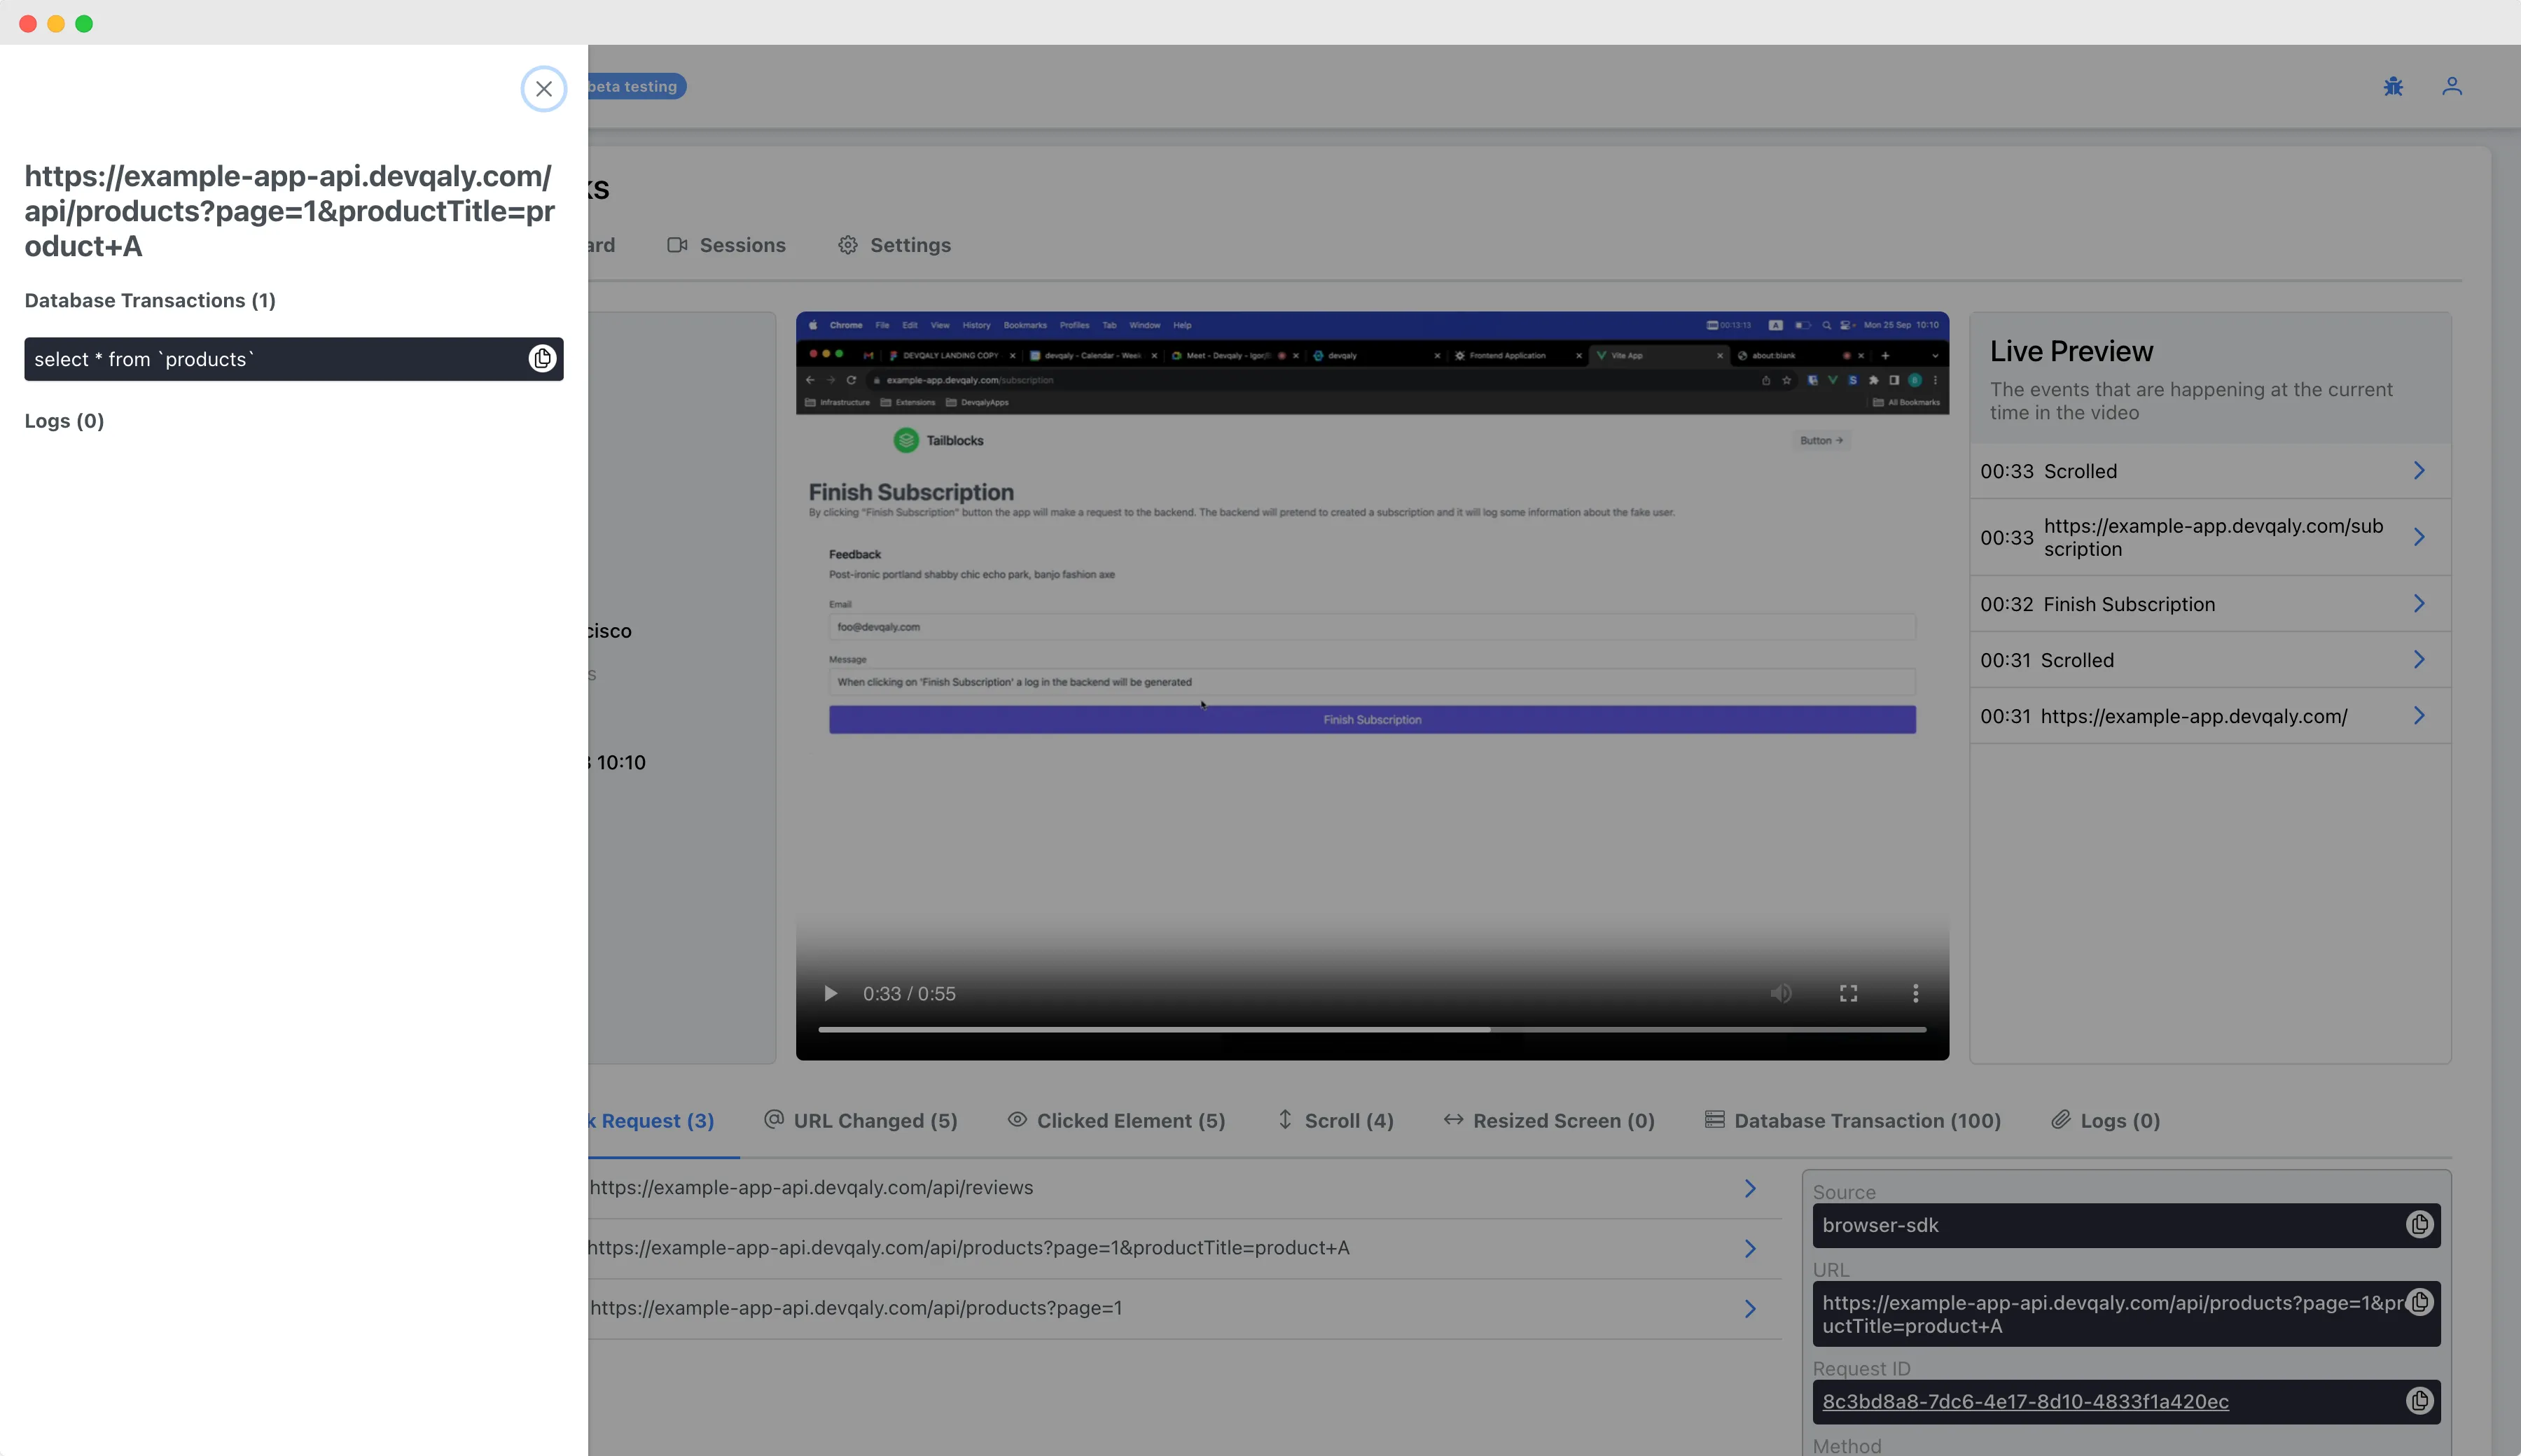Copy the request URL value
Screen dimensions: 2521x1456
pos(2420,1301)
